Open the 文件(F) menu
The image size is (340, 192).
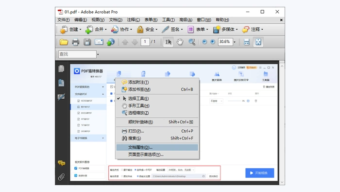click(x=63, y=20)
